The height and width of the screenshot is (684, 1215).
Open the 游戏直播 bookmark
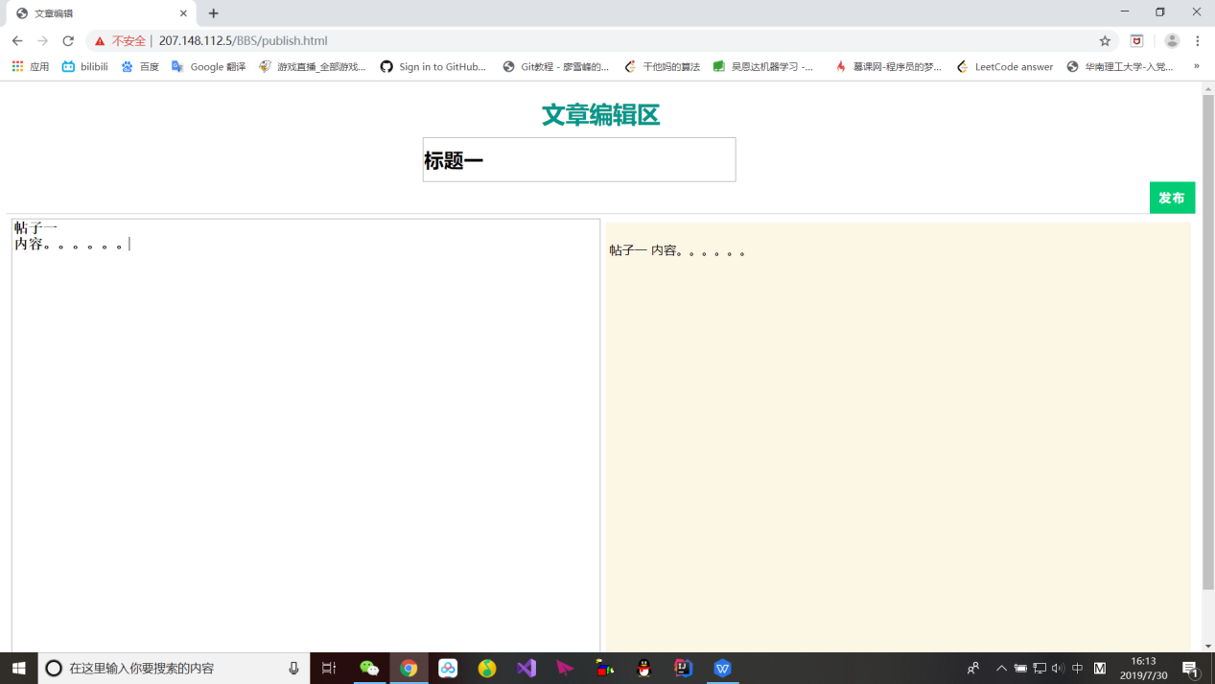tap(313, 67)
